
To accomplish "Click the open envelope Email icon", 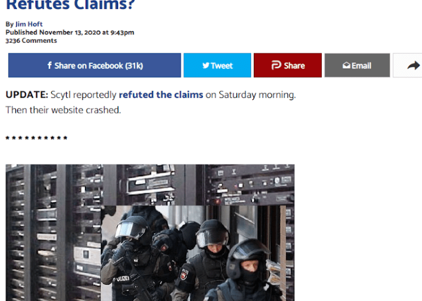I will pos(347,65).
